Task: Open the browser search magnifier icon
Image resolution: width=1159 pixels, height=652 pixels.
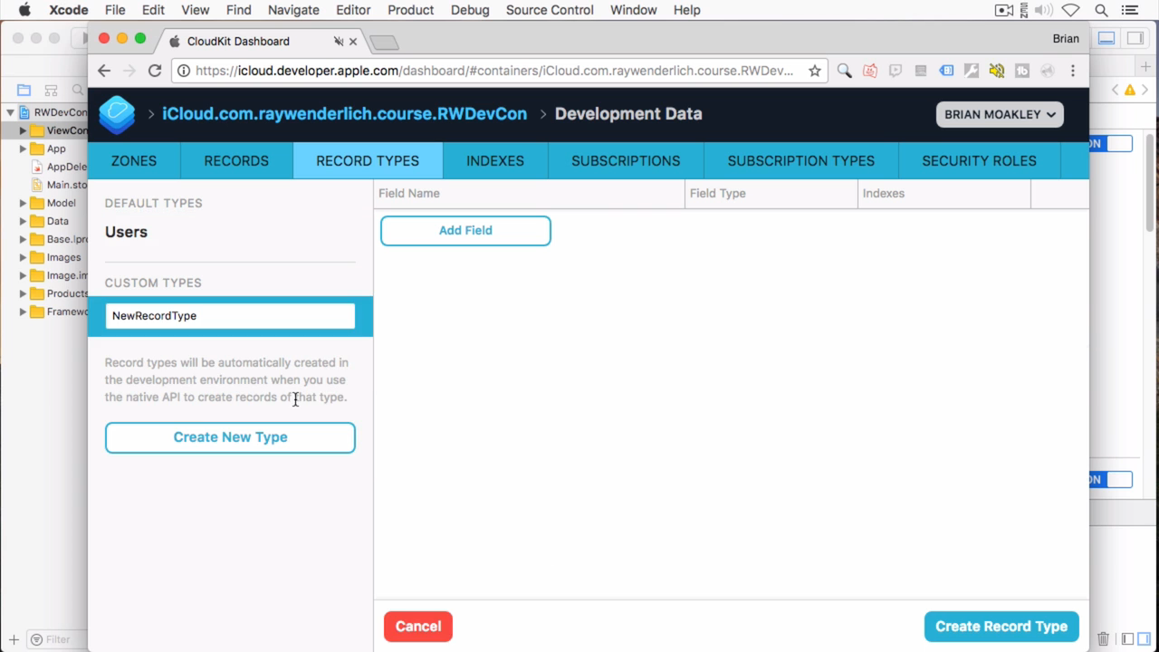Action: coord(844,70)
